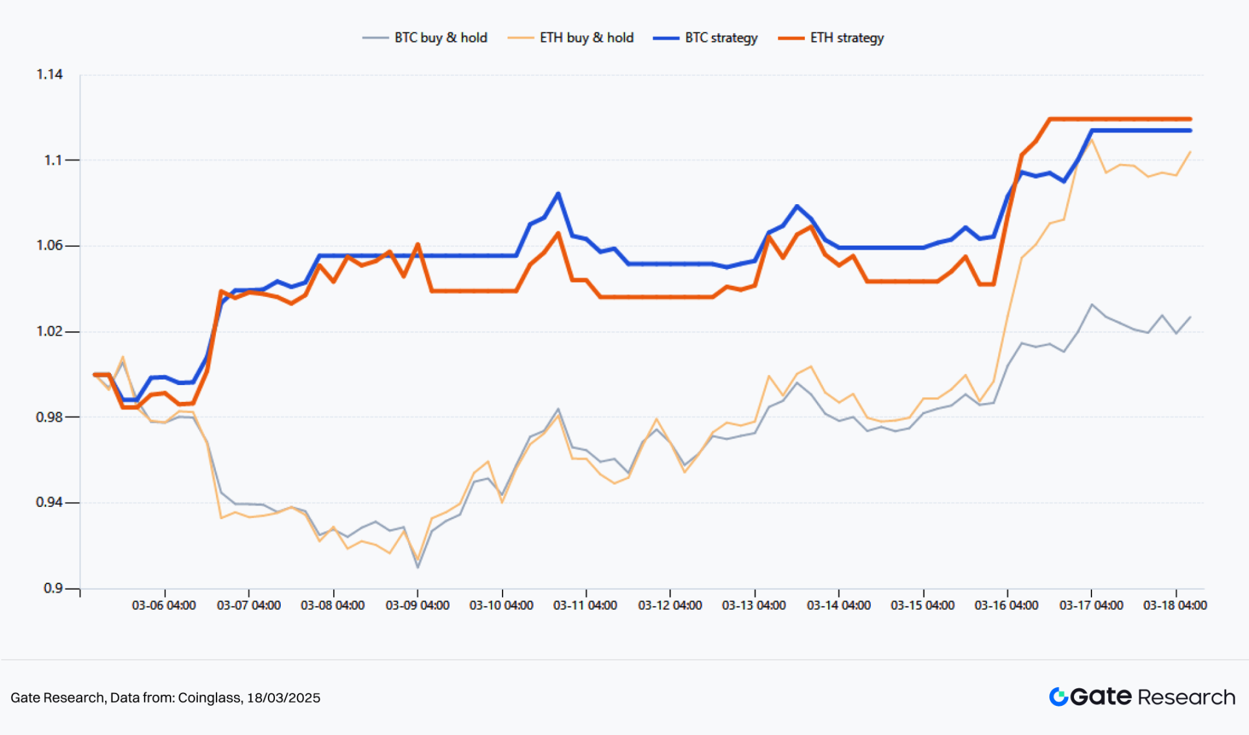Click the 1.14 y-axis value
This screenshot has height=735, width=1249.
(x=49, y=75)
